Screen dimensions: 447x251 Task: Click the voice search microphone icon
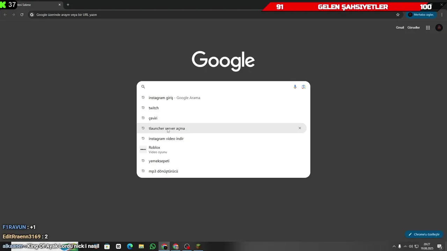point(295,87)
